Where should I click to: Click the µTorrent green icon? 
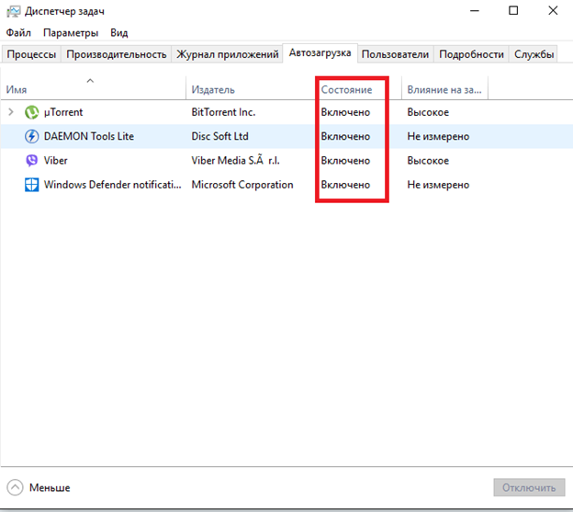click(x=31, y=112)
